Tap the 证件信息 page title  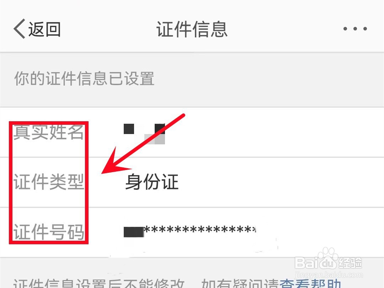coord(192,29)
